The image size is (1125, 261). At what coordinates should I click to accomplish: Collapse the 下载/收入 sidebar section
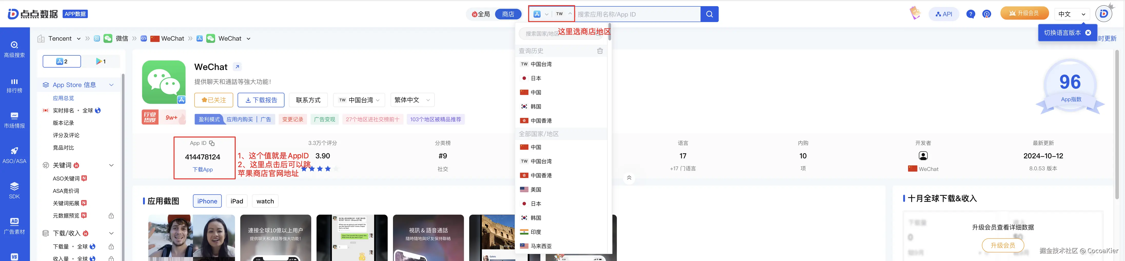click(x=111, y=233)
